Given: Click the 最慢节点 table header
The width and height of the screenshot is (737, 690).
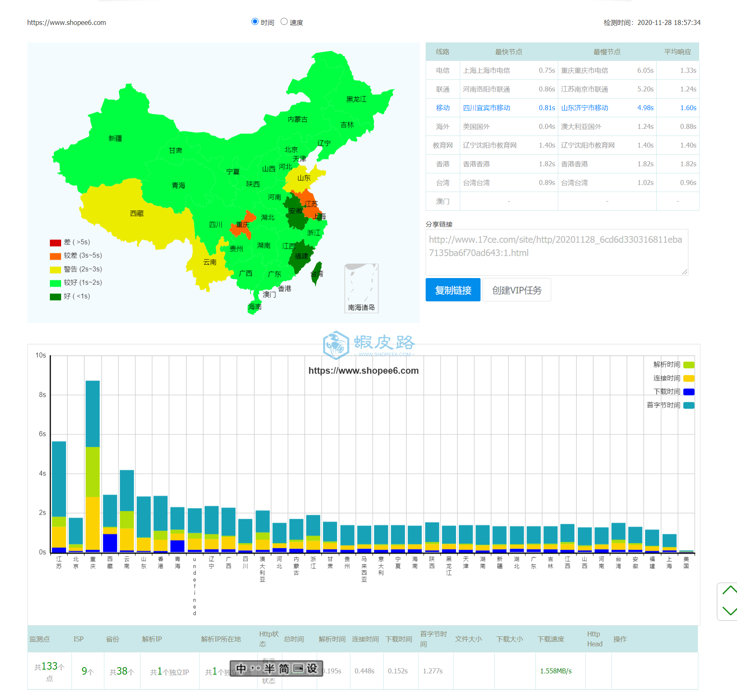Looking at the screenshot, I should coord(607,52).
